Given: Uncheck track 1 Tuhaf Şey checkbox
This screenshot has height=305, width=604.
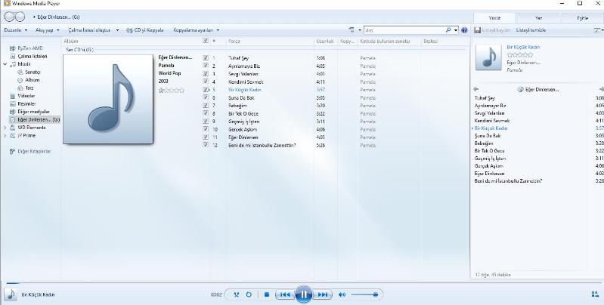Looking at the screenshot, I should click(206, 57).
